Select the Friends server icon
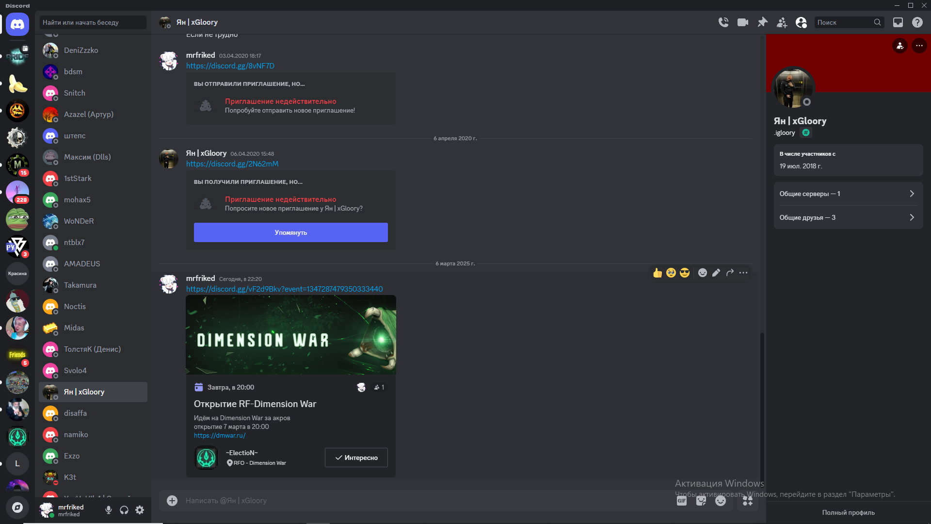Screen dimensions: 931x524 coord(17,355)
